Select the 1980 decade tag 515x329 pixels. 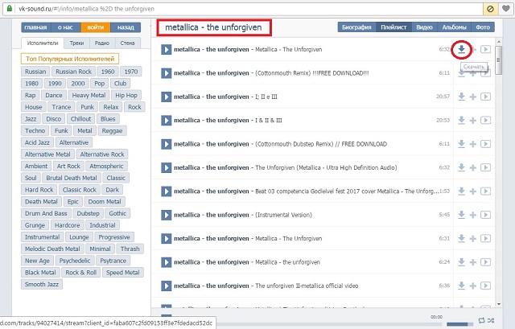coord(32,84)
